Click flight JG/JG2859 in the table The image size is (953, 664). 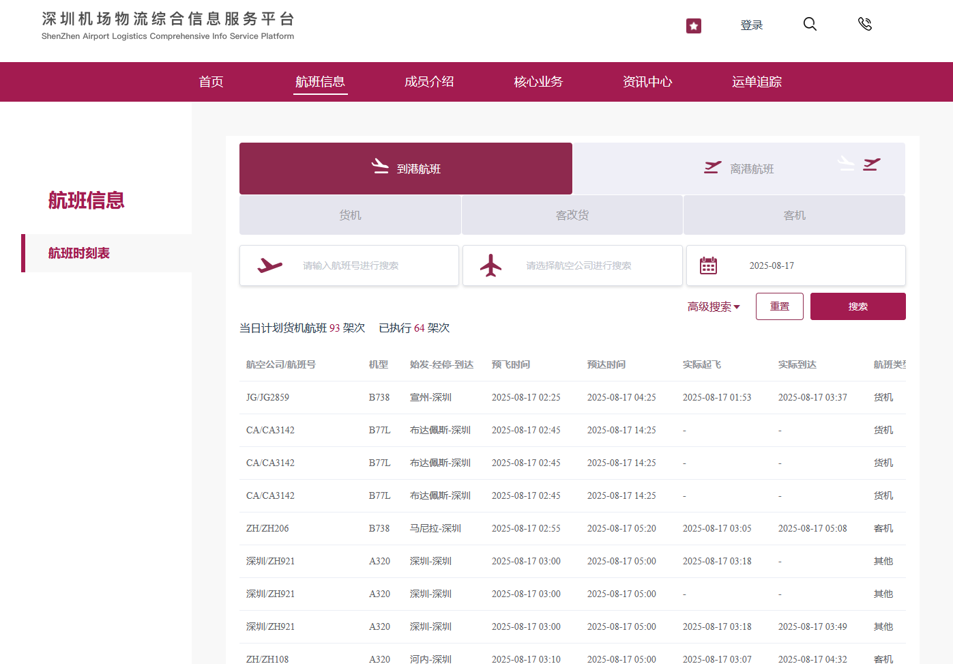[x=267, y=398]
